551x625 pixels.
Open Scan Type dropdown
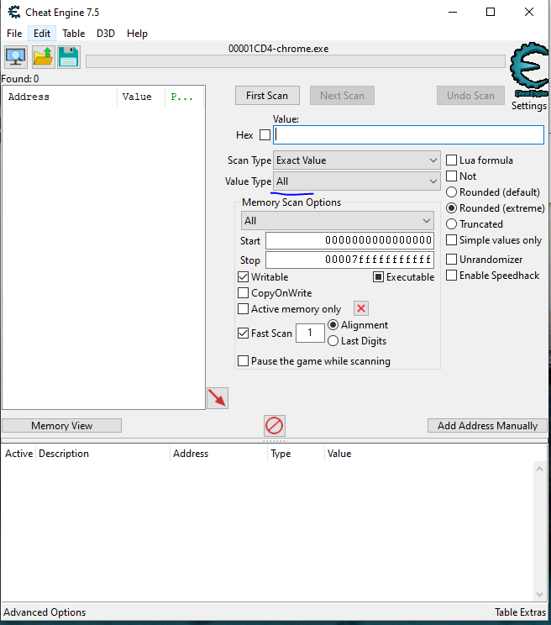(357, 160)
